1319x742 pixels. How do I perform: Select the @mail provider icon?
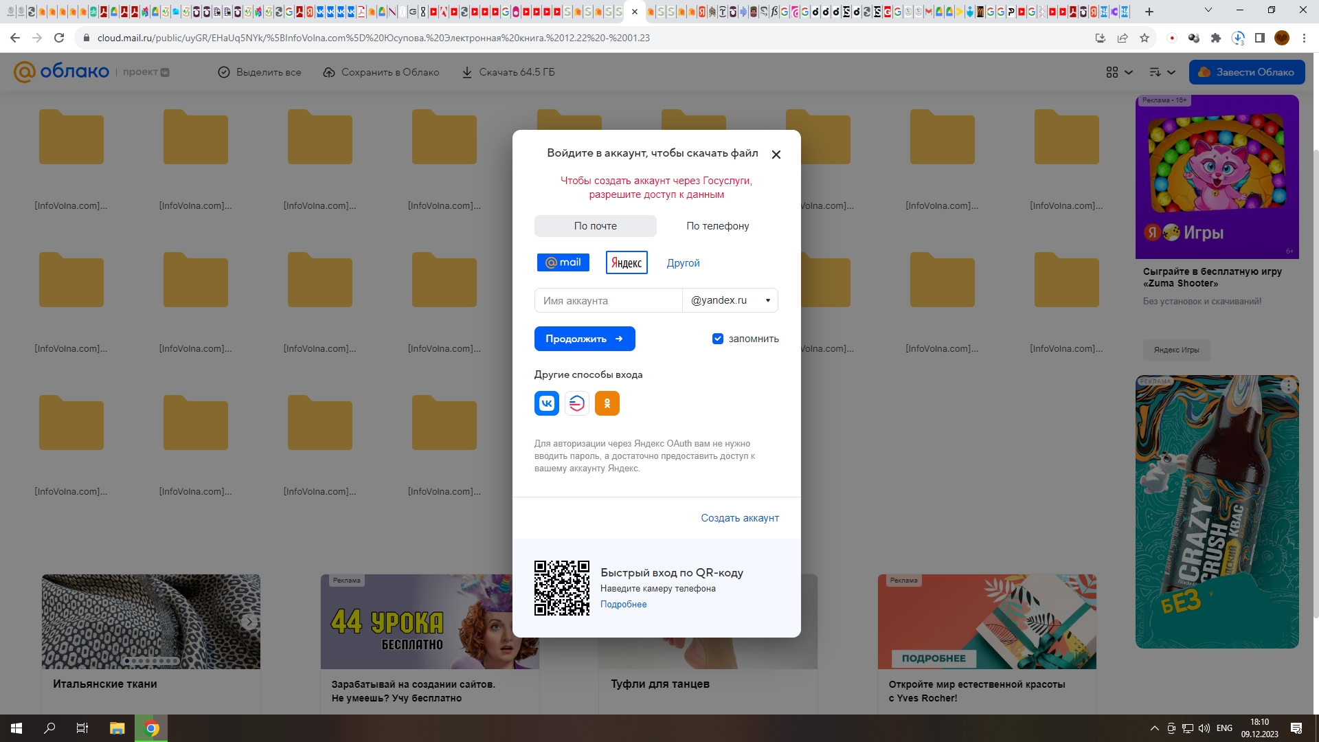(x=563, y=262)
